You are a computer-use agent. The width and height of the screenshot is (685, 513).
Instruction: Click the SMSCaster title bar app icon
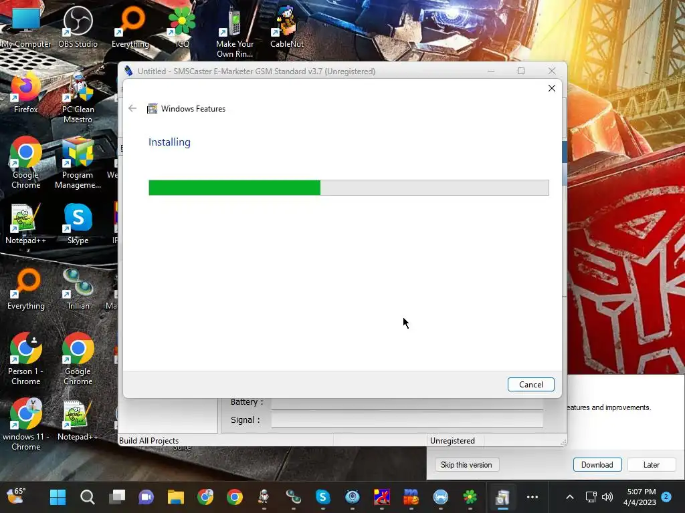pos(128,71)
